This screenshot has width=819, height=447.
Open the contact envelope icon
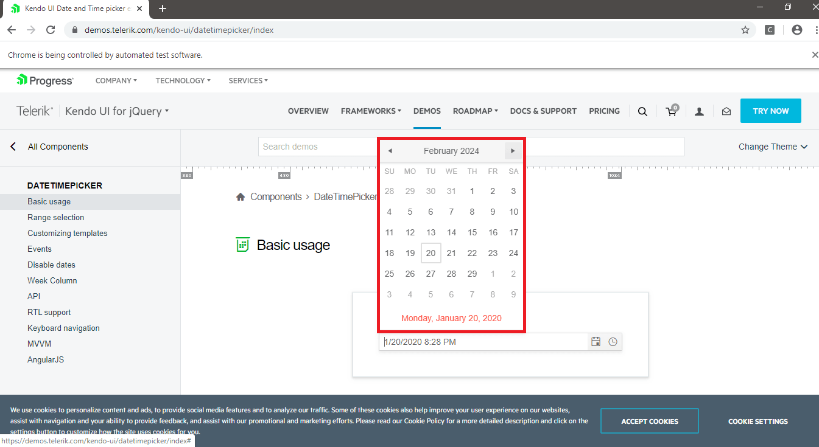pyautogui.click(x=726, y=111)
